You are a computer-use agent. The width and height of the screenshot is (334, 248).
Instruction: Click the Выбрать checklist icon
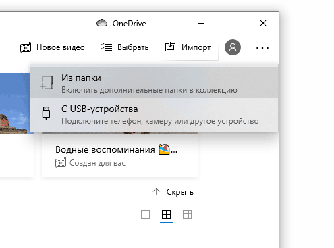pos(107,47)
